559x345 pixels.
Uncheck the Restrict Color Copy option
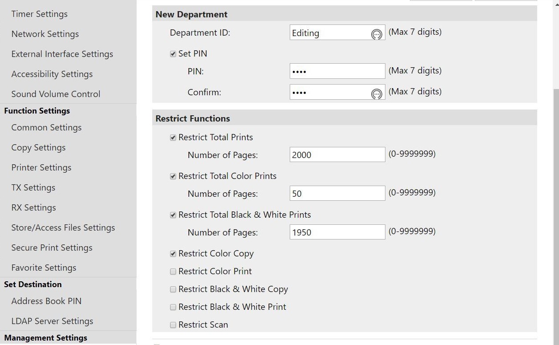(x=173, y=254)
